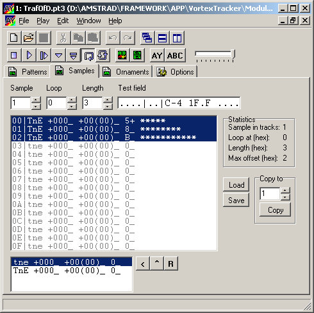The width and height of the screenshot is (314, 313).
Task: Click into the Sample number field
Action: point(21,103)
